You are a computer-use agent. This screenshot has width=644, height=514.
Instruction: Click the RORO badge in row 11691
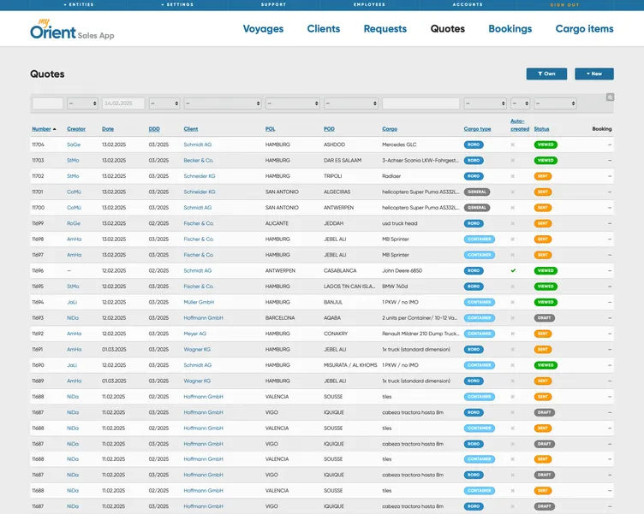click(x=474, y=350)
